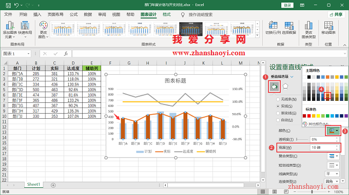Image resolution: width=349 pixels, height=195 pixels.
Task: Open Join type (连接类型) dropdown
Action: (332, 182)
